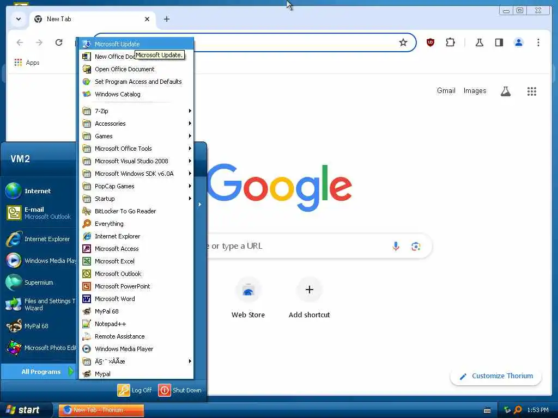Open Set Program Access and Defaults
Viewport: 558px width, 418px height.
pos(136,82)
